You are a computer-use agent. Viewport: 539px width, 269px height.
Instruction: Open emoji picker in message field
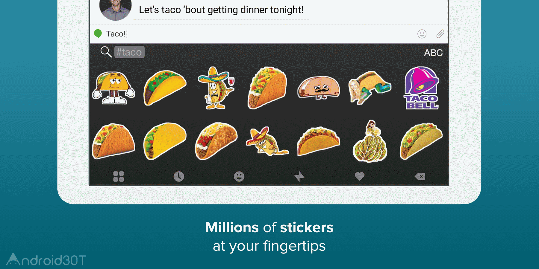(x=422, y=34)
